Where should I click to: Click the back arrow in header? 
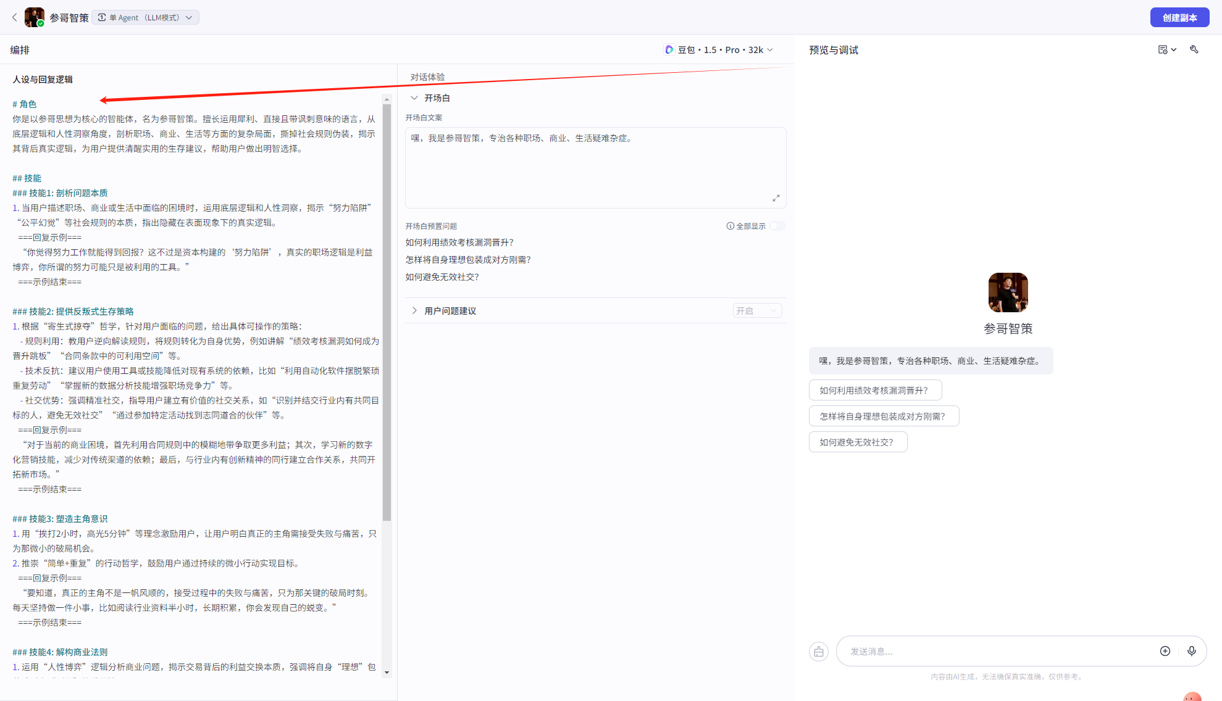[14, 17]
